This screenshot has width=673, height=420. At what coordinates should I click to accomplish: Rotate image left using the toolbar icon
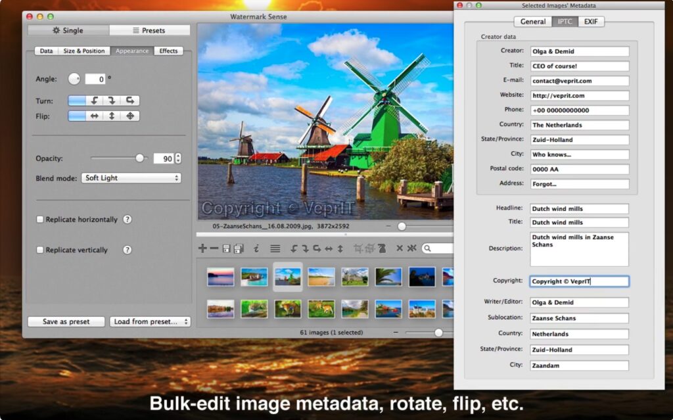[294, 248]
